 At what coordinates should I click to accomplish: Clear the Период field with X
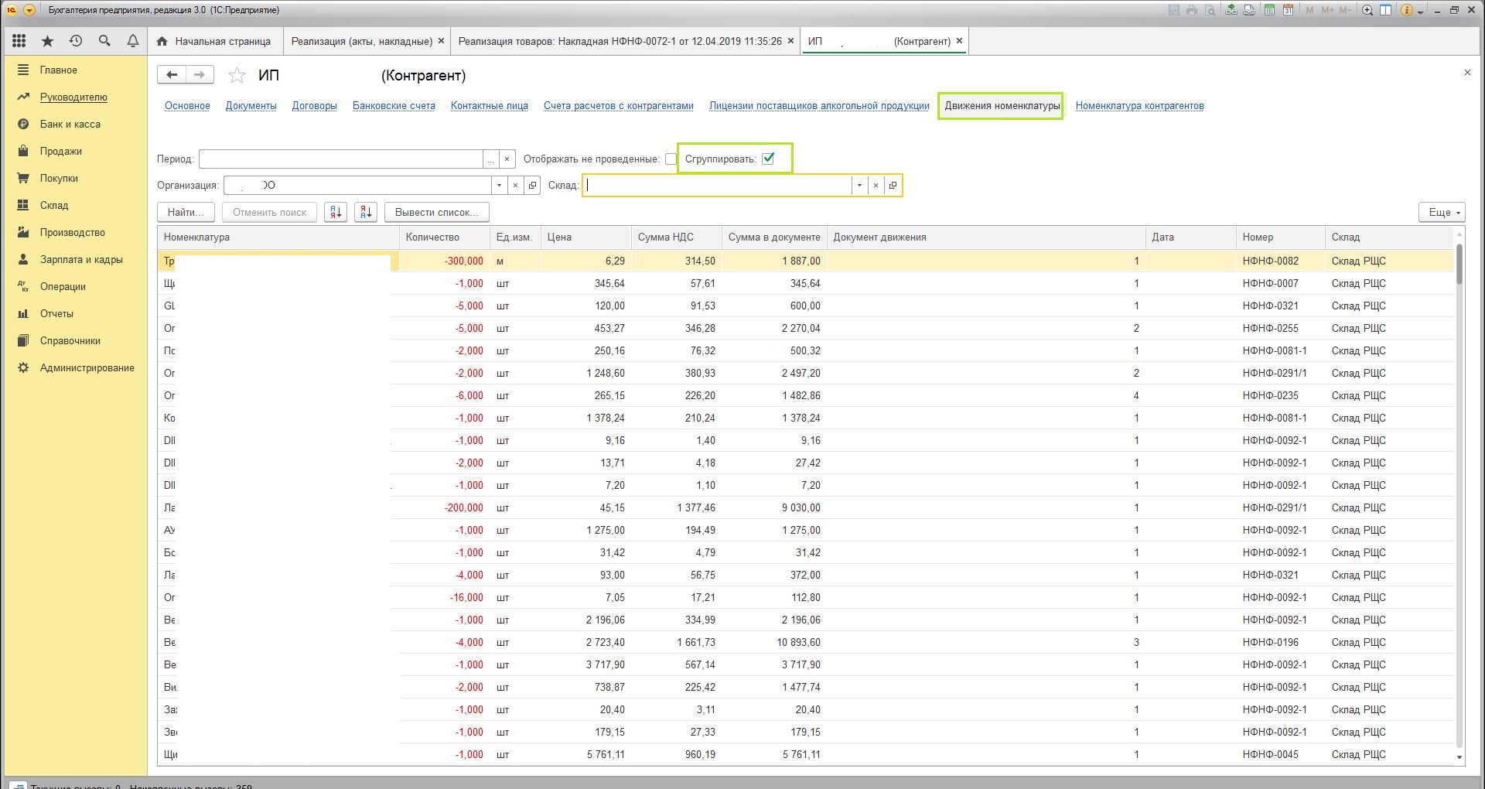point(507,159)
